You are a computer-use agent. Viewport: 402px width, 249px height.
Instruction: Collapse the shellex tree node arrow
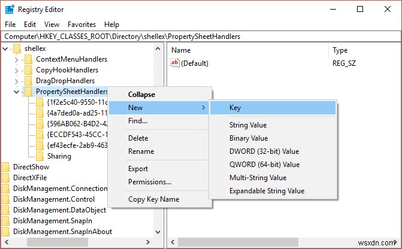pyautogui.click(x=5, y=48)
